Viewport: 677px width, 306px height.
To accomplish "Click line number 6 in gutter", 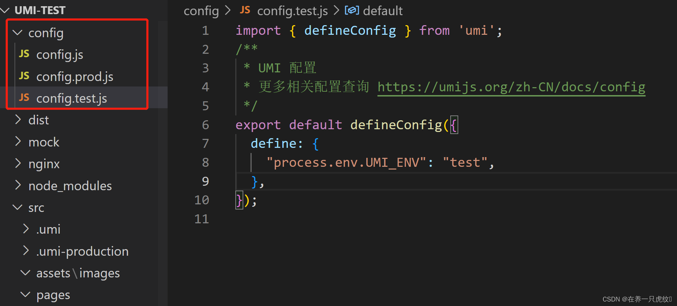I will tap(206, 125).
